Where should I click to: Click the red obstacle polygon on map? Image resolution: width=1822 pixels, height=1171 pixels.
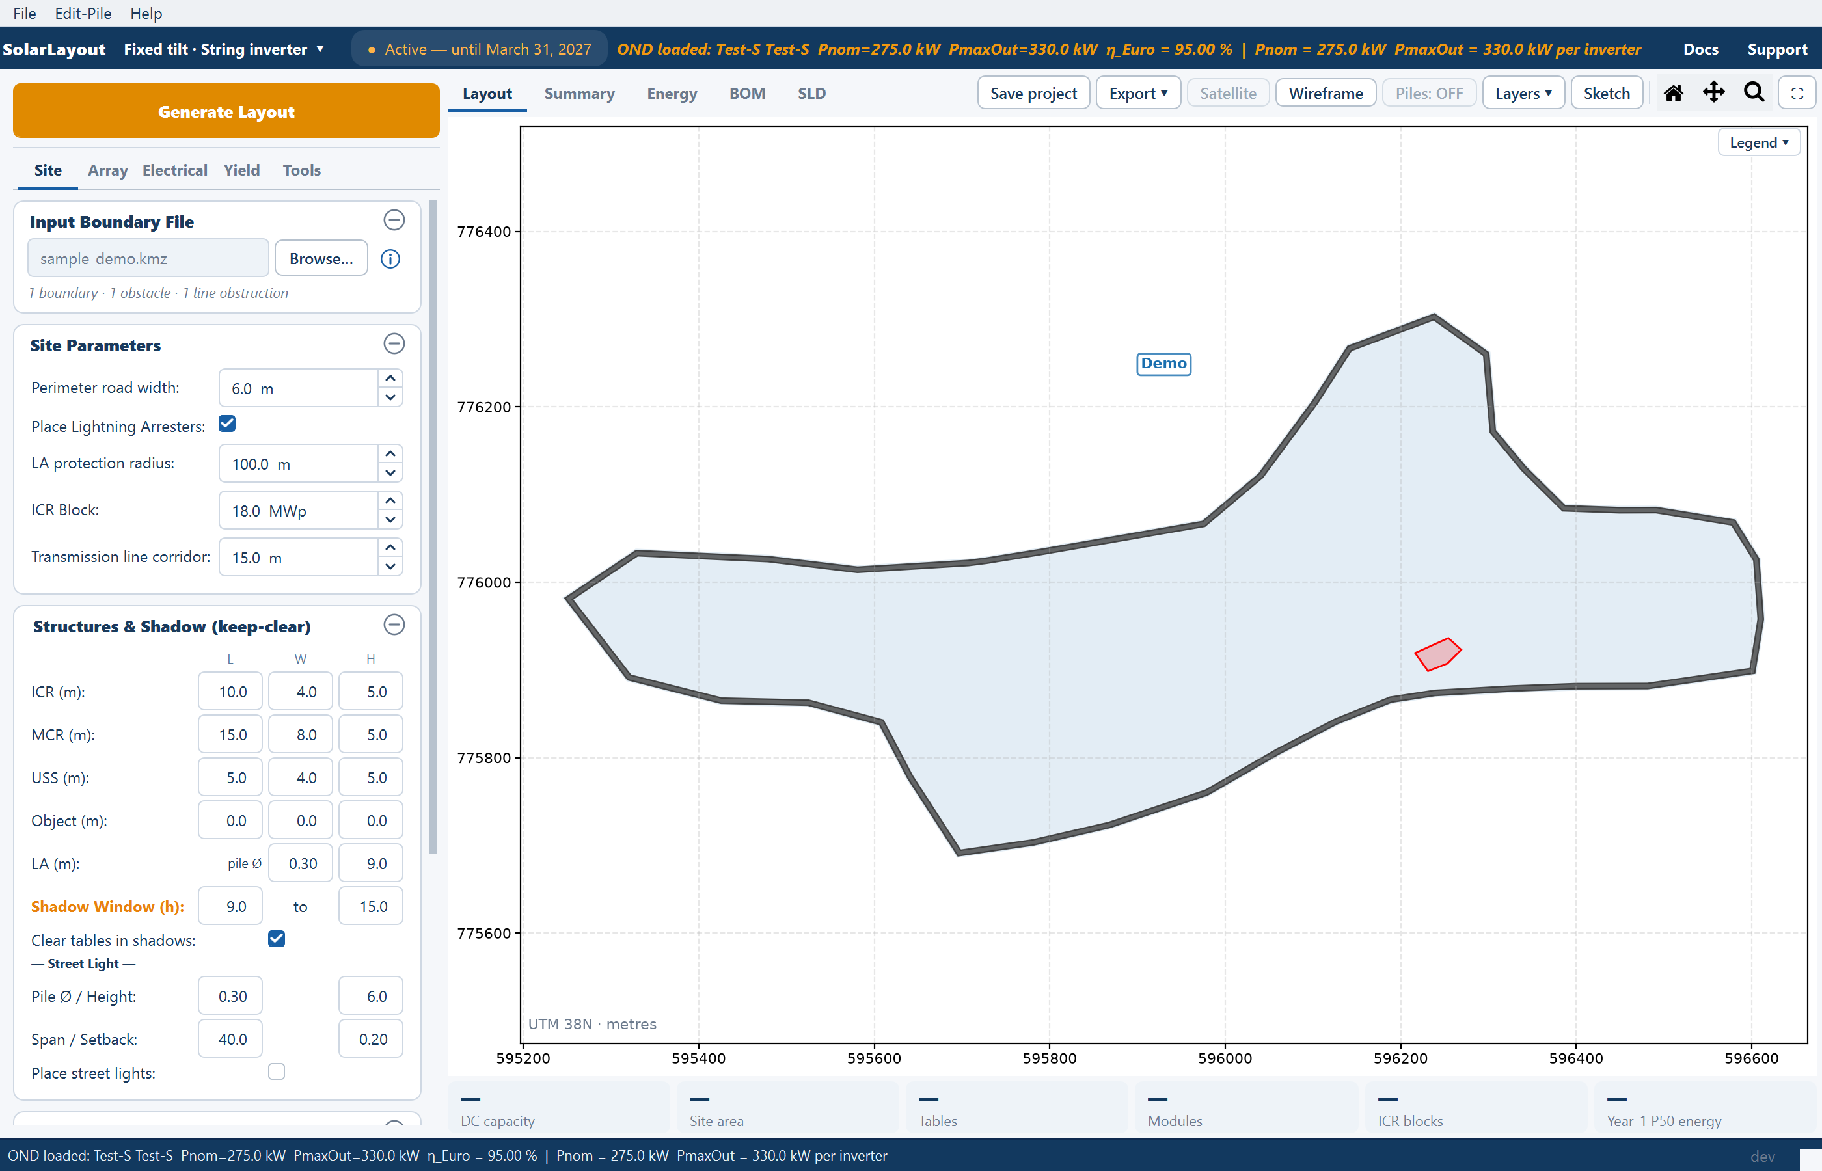click(1437, 654)
